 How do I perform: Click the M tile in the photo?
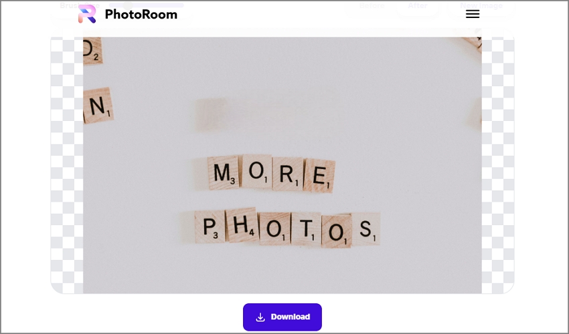224,172
